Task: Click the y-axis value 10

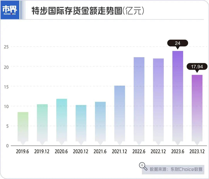Action: 6,107
